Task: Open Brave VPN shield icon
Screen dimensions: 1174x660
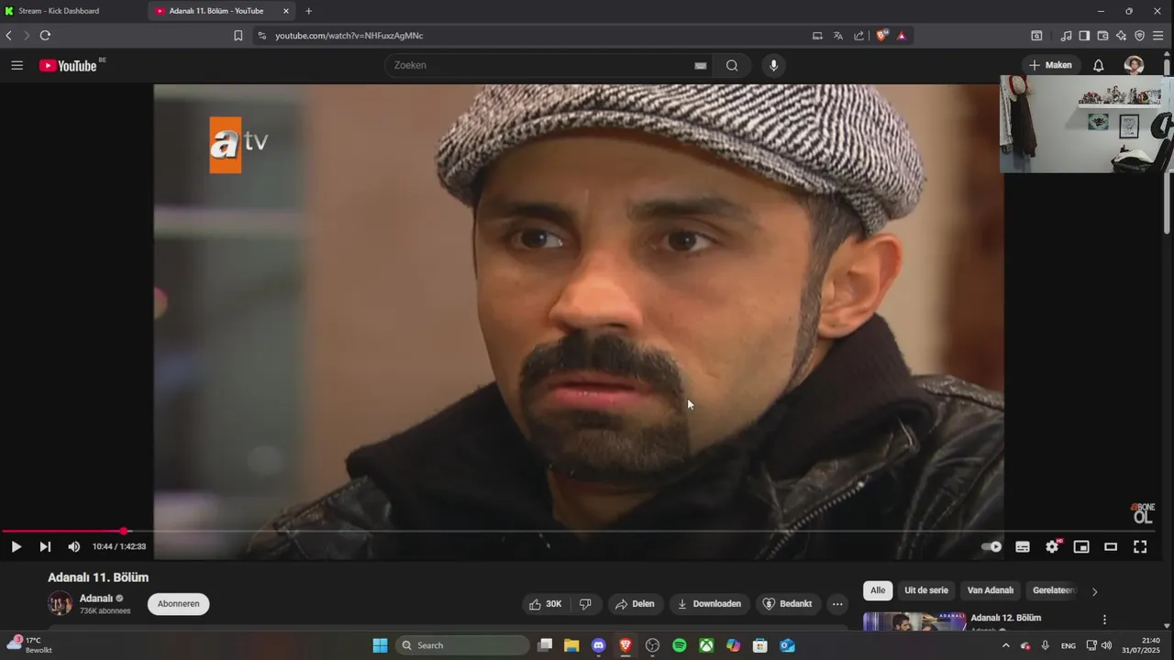Action: point(1139,36)
